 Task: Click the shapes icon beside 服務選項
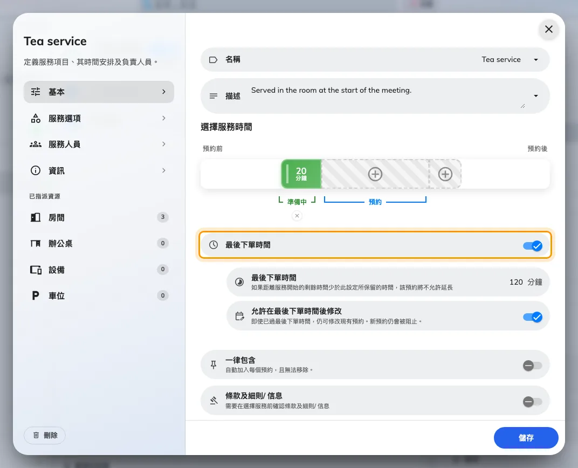pyautogui.click(x=36, y=118)
